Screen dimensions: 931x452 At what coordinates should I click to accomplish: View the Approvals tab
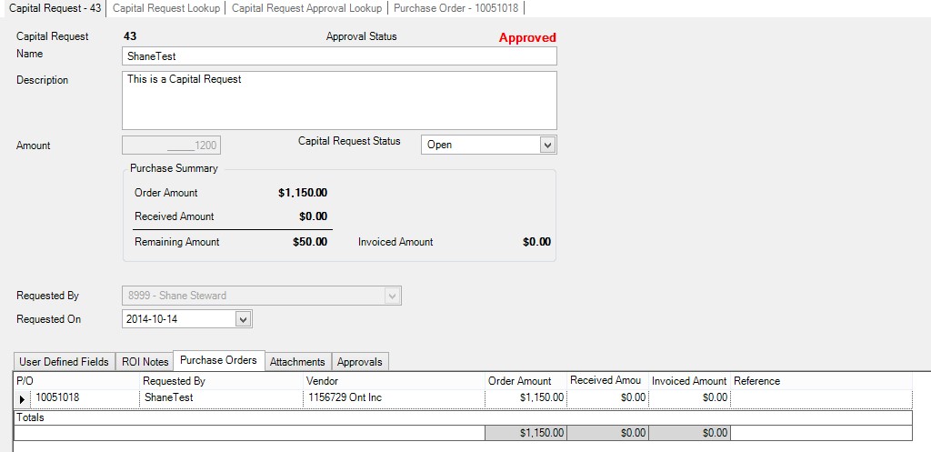[x=360, y=362]
